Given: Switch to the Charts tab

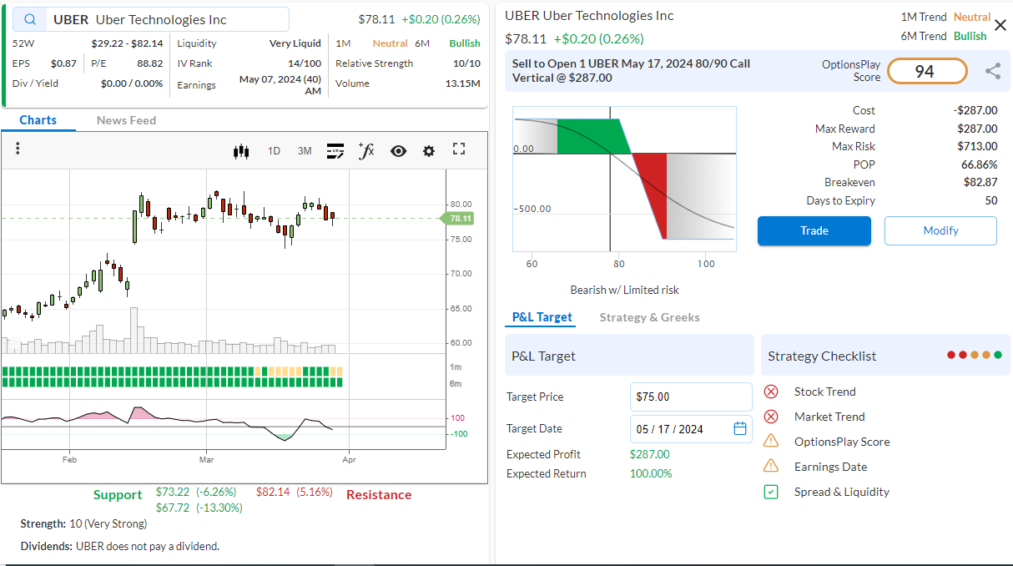Looking at the screenshot, I should [x=38, y=120].
